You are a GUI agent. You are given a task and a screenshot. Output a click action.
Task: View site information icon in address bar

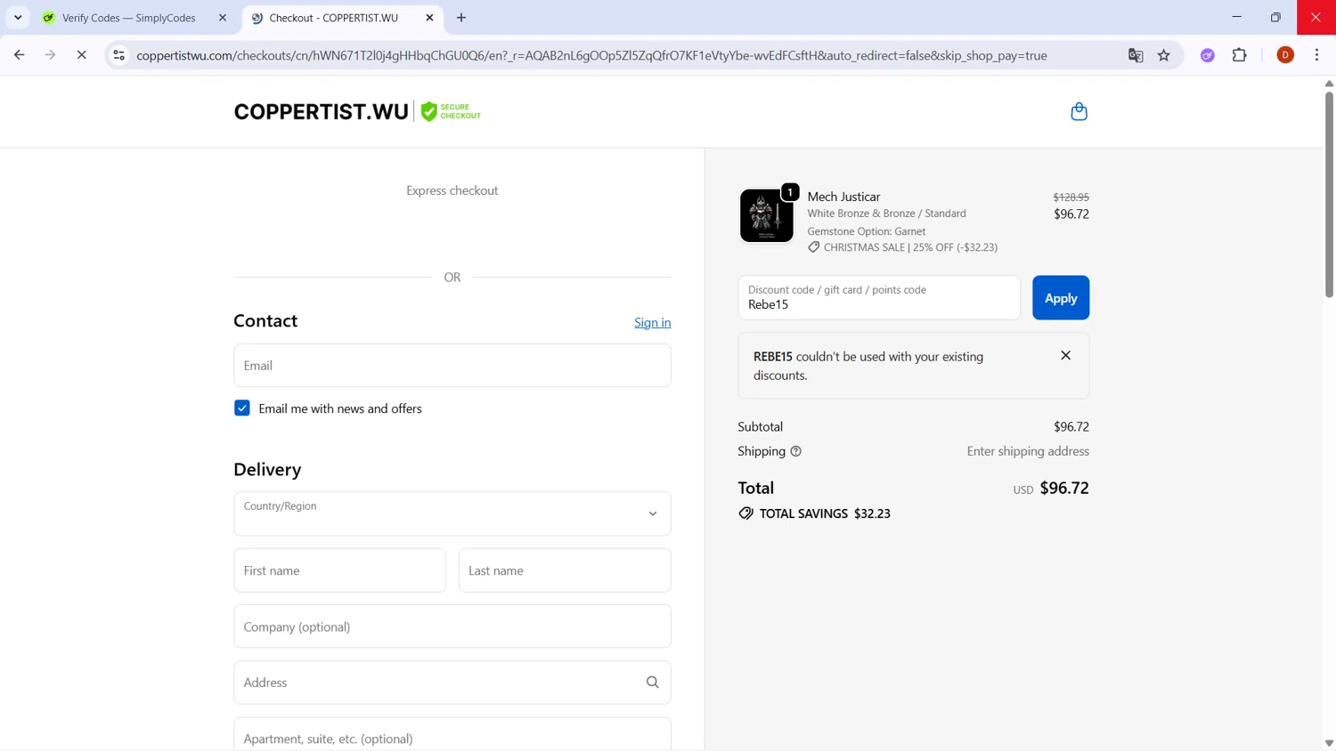click(x=118, y=55)
